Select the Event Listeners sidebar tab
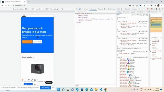 tap(141, 12)
